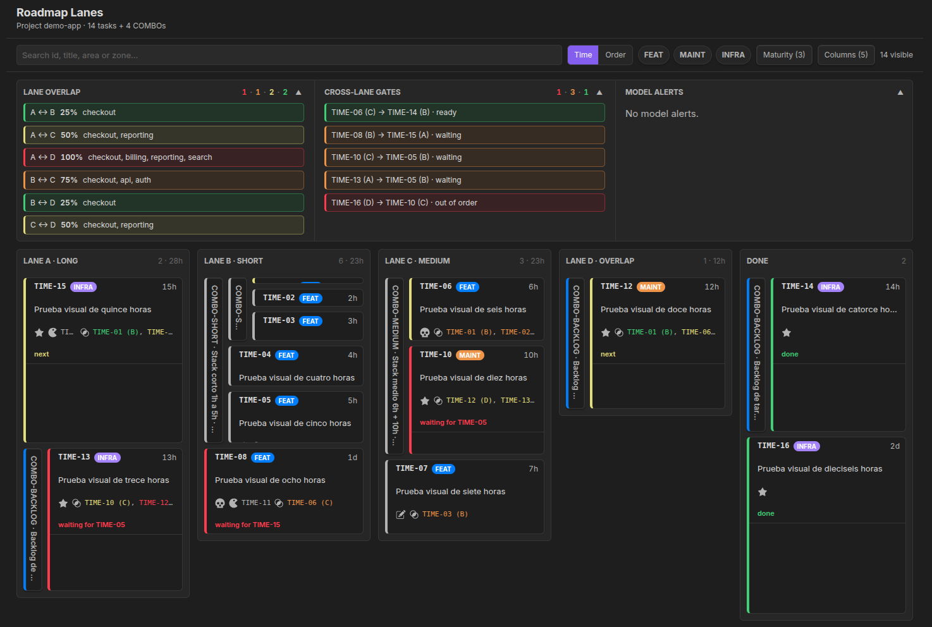
Task: Select the C ↔ D 50% overlap row
Action: (x=164, y=225)
